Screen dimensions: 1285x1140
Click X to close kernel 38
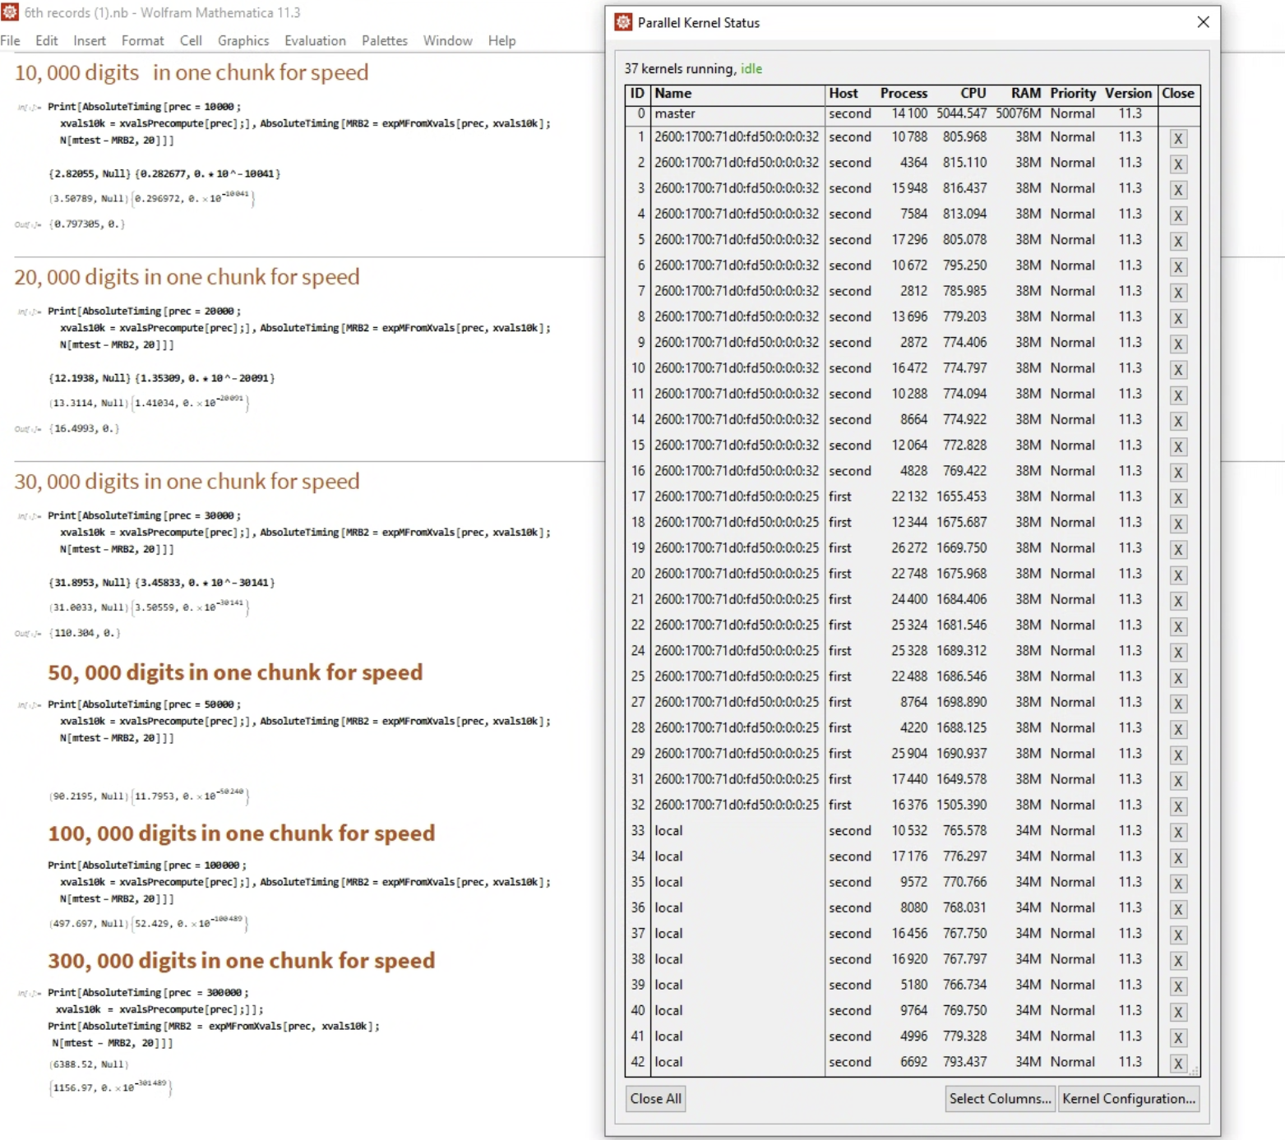point(1177,961)
